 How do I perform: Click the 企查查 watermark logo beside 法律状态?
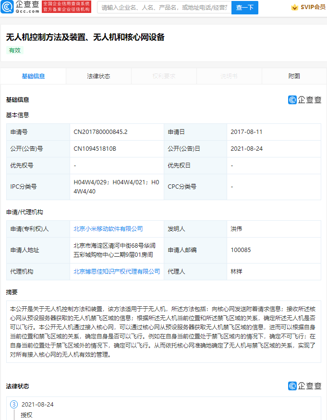[304, 386]
